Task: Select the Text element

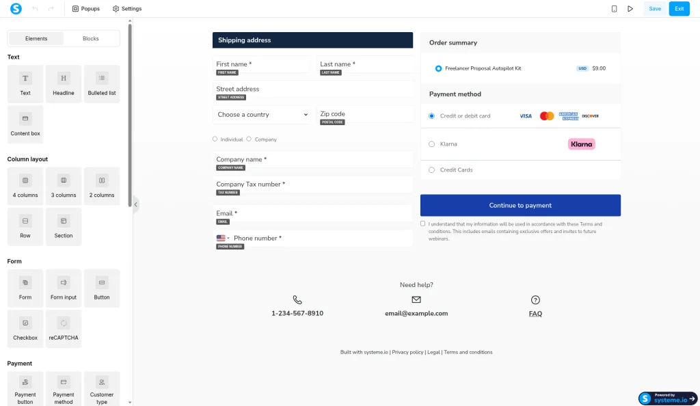Action: 25,84
